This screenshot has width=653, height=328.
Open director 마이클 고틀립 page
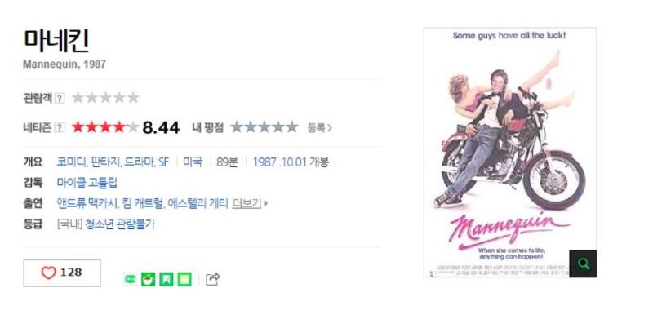[x=87, y=182]
